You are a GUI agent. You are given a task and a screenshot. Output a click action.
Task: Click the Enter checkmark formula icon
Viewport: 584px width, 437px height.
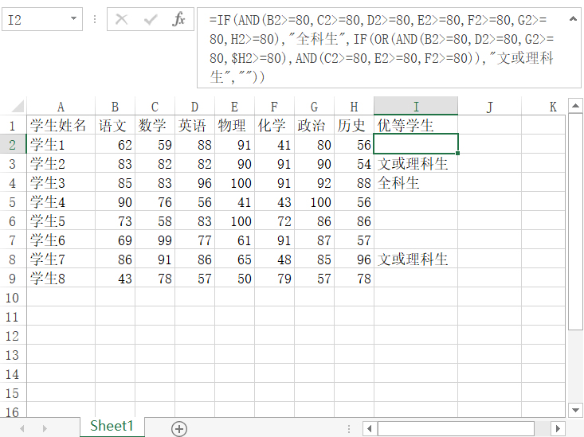pos(150,19)
